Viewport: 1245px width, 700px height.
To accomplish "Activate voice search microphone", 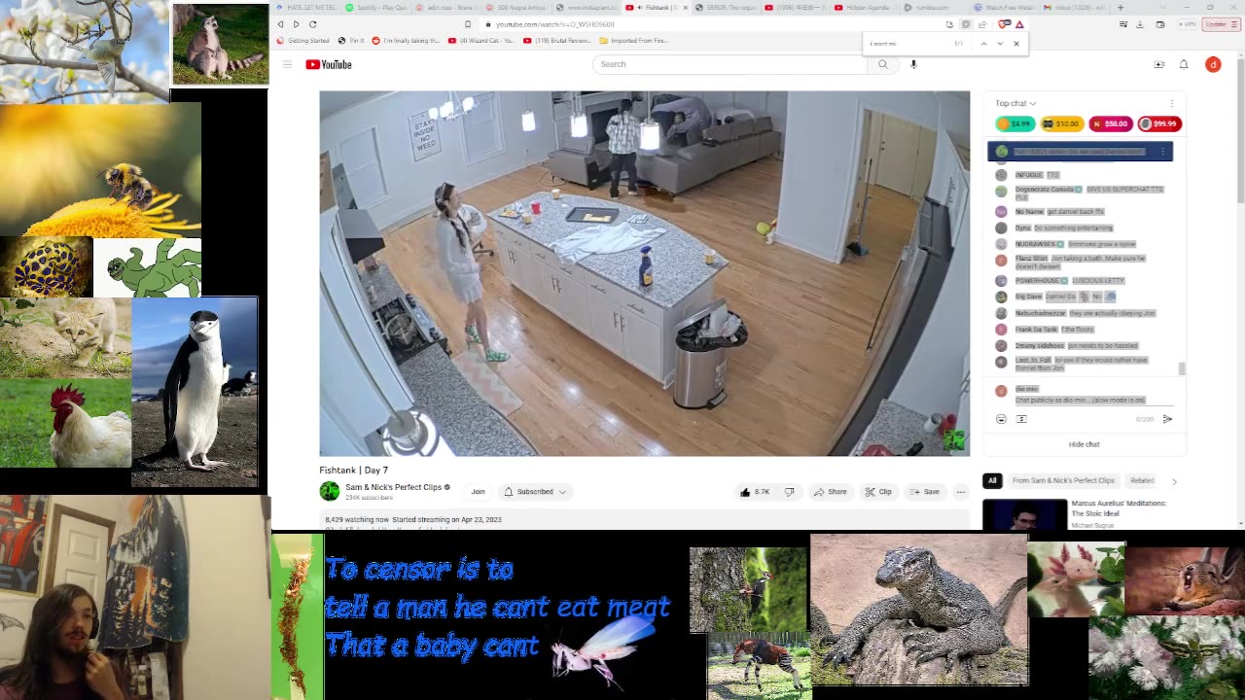I will [913, 64].
